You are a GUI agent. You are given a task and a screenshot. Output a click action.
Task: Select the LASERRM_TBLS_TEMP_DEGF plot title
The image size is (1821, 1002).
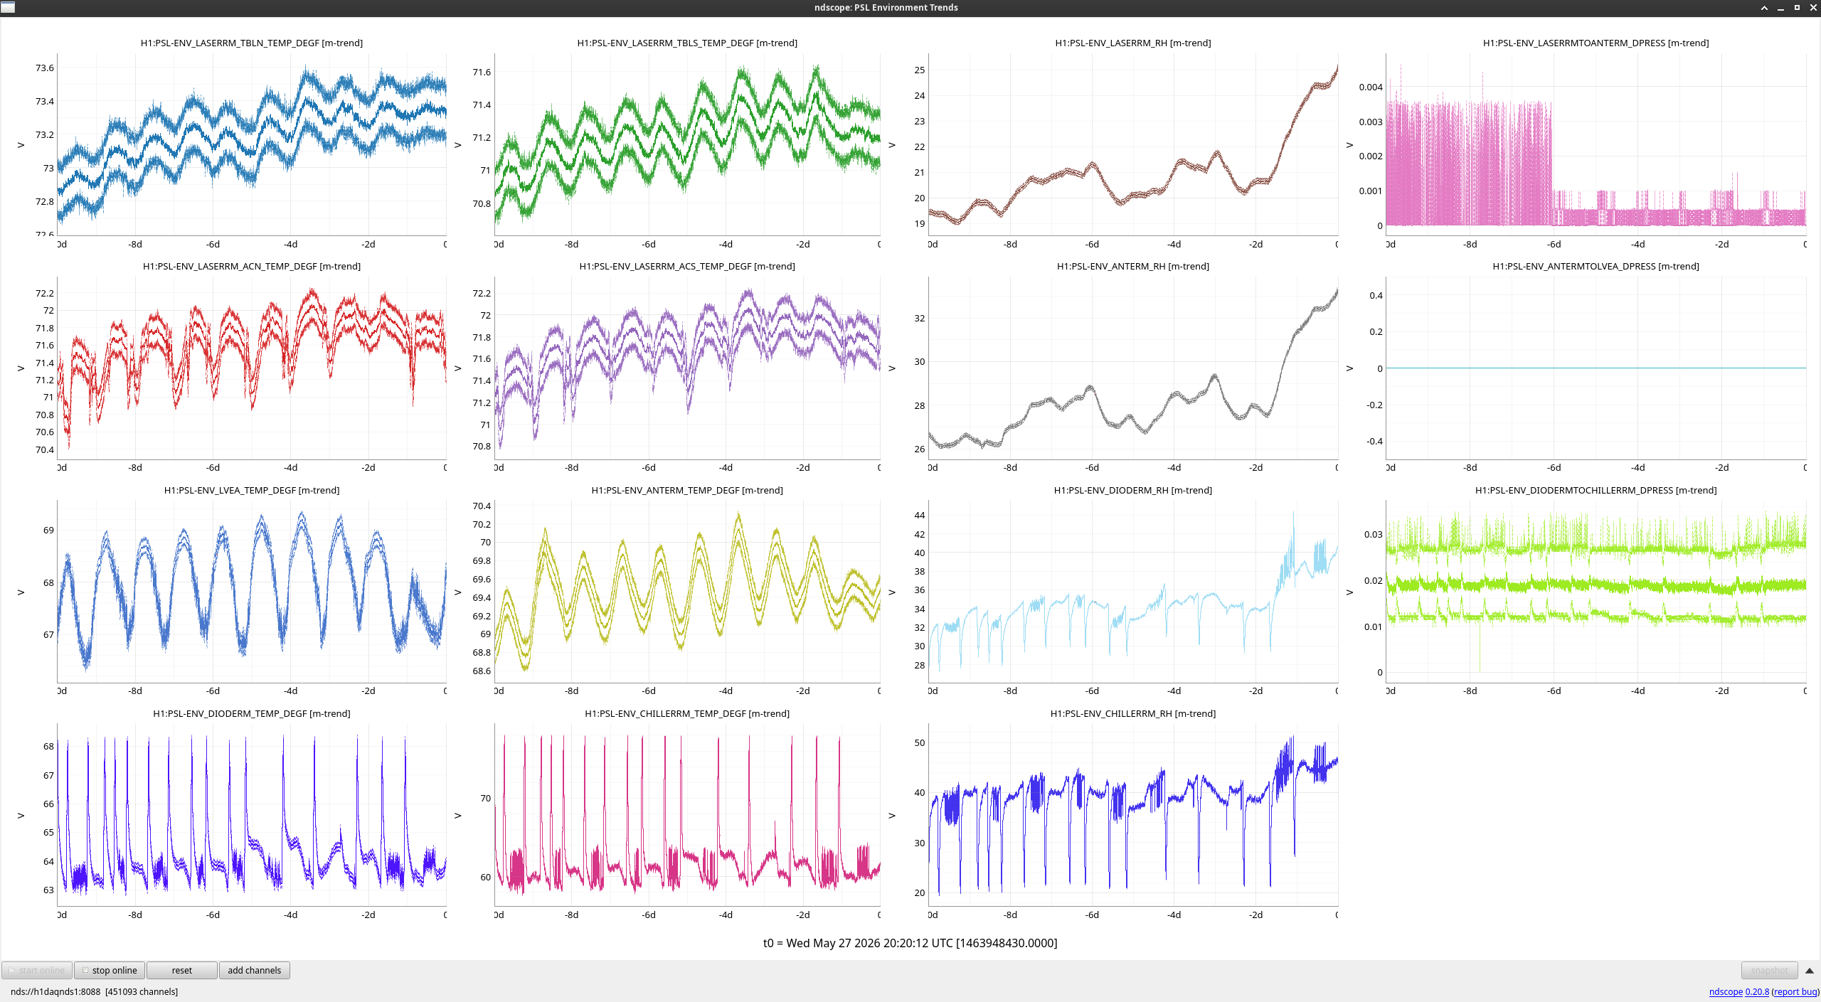point(687,43)
